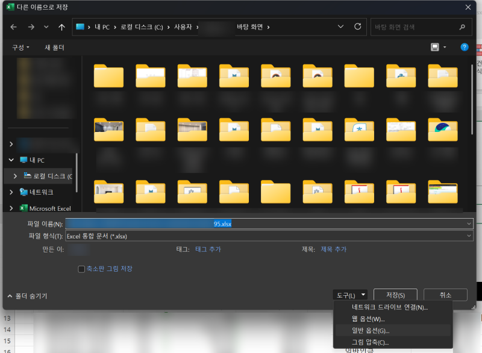Select the folder showing a navy crescent logo
This screenshot has width=482, height=353.
tap(443, 130)
